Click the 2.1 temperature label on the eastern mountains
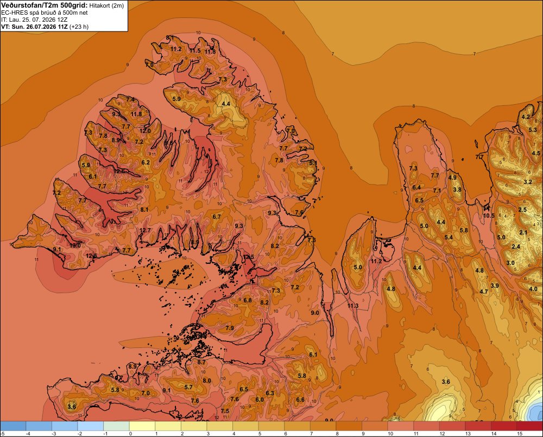 coord(523,232)
